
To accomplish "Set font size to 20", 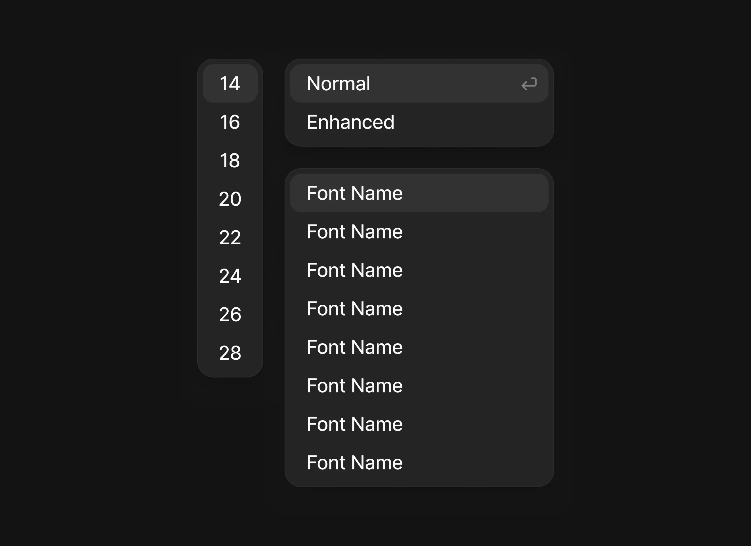I will tap(230, 199).
